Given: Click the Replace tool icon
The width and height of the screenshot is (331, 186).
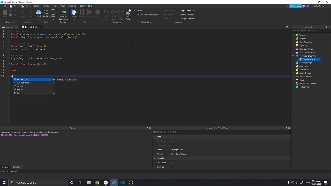Looking at the screenshot, I should 46,12.
